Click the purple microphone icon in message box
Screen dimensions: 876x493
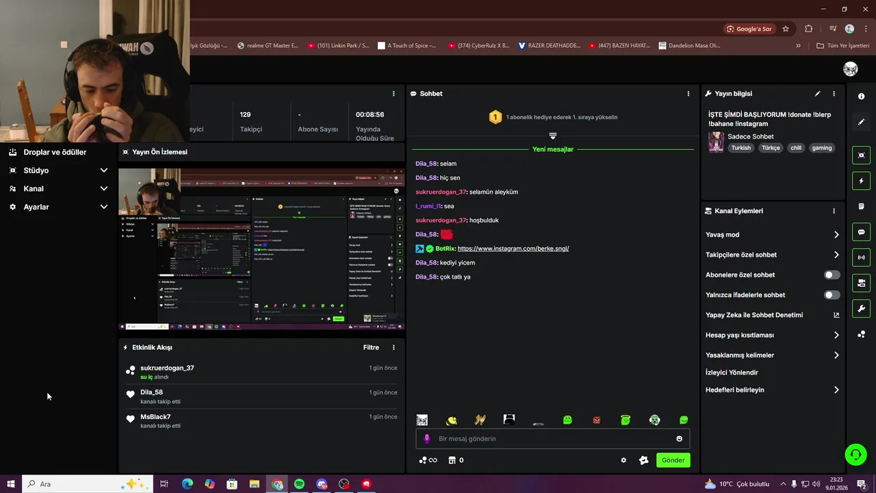point(427,439)
